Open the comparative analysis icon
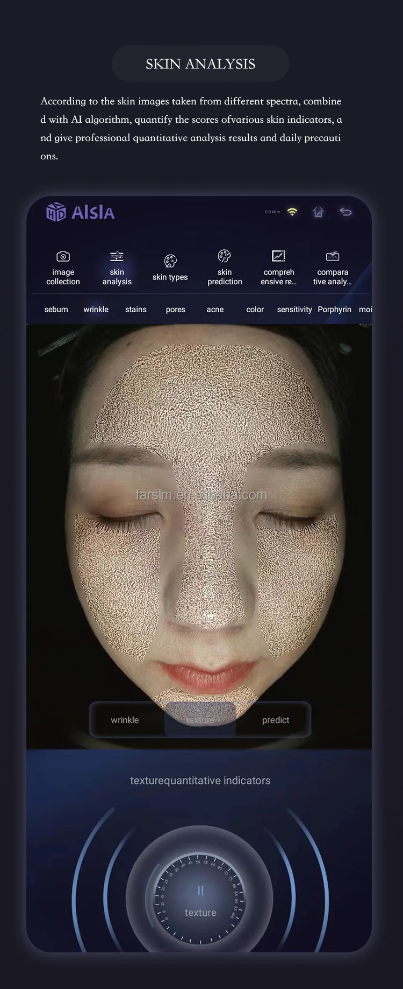 (333, 256)
